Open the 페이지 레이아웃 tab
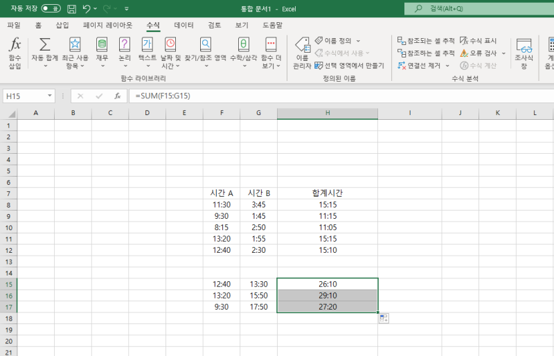This screenshot has width=554, height=356. 107,25
